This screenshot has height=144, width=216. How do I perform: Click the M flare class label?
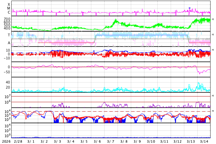(x=9, y=8)
